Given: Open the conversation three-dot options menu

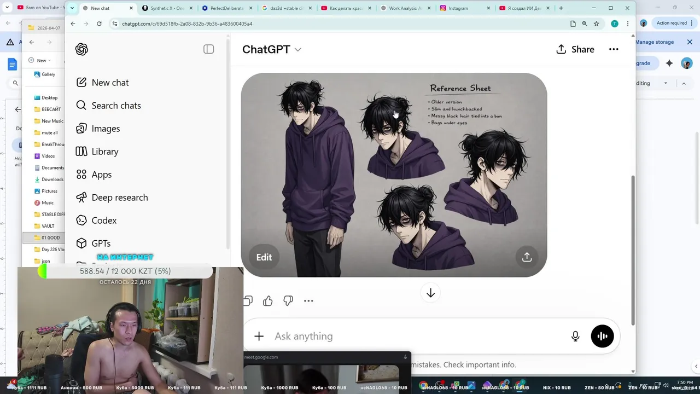Looking at the screenshot, I should [614, 49].
